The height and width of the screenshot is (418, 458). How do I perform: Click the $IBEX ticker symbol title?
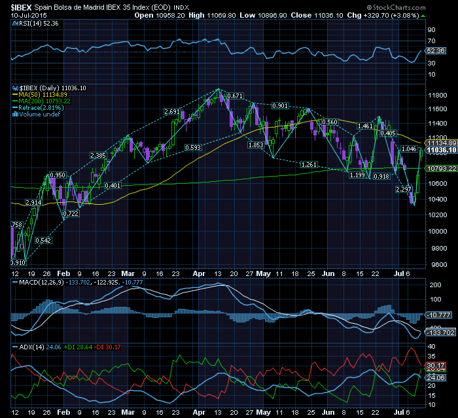(21, 7)
